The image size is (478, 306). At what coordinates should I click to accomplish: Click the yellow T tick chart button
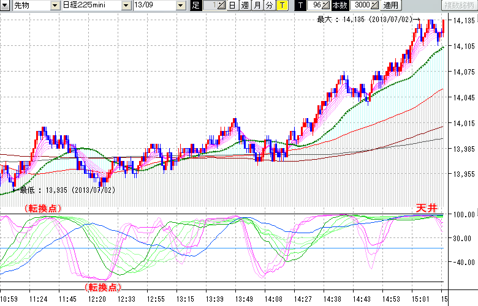281,6
